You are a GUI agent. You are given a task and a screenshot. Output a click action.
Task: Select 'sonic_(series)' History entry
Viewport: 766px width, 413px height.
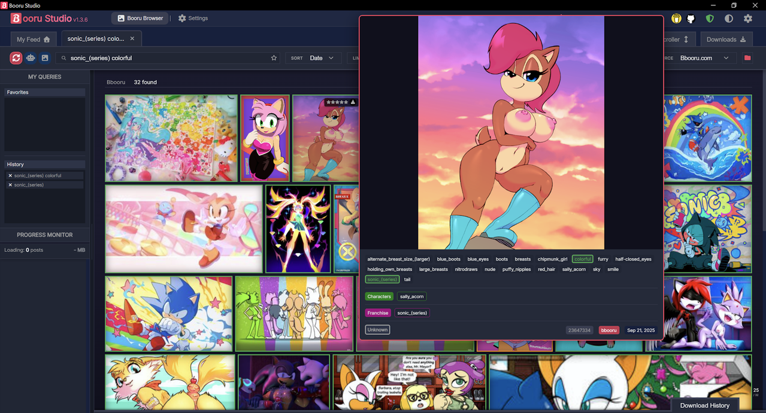[45, 185]
